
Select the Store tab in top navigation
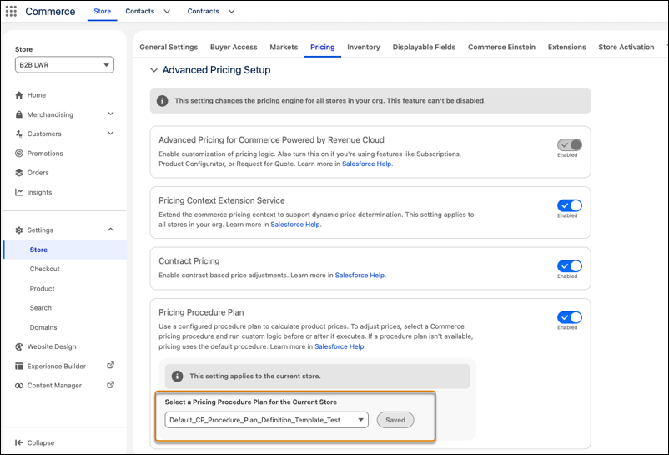(x=103, y=11)
